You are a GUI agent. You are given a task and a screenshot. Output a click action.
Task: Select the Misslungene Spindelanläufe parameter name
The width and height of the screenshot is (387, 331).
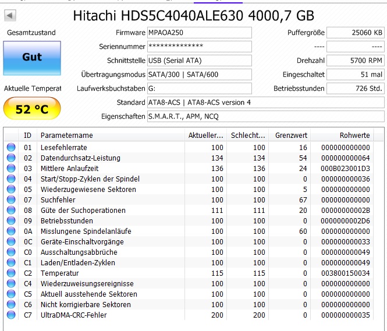tap(86, 232)
